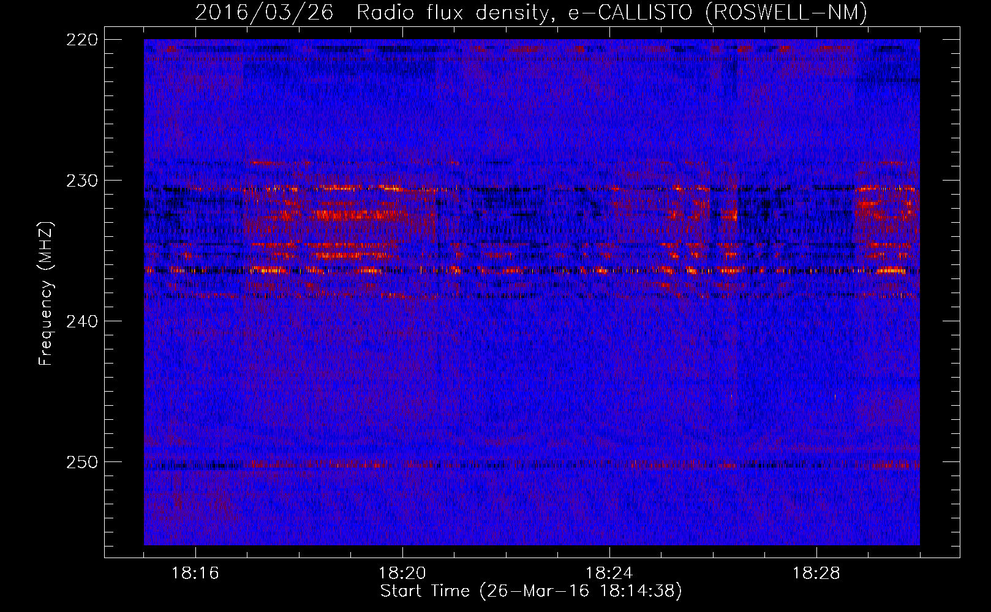Click the 'Start Time (26-Mar-16 18:14:38)' label
991x612 pixels.
coord(531,591)
